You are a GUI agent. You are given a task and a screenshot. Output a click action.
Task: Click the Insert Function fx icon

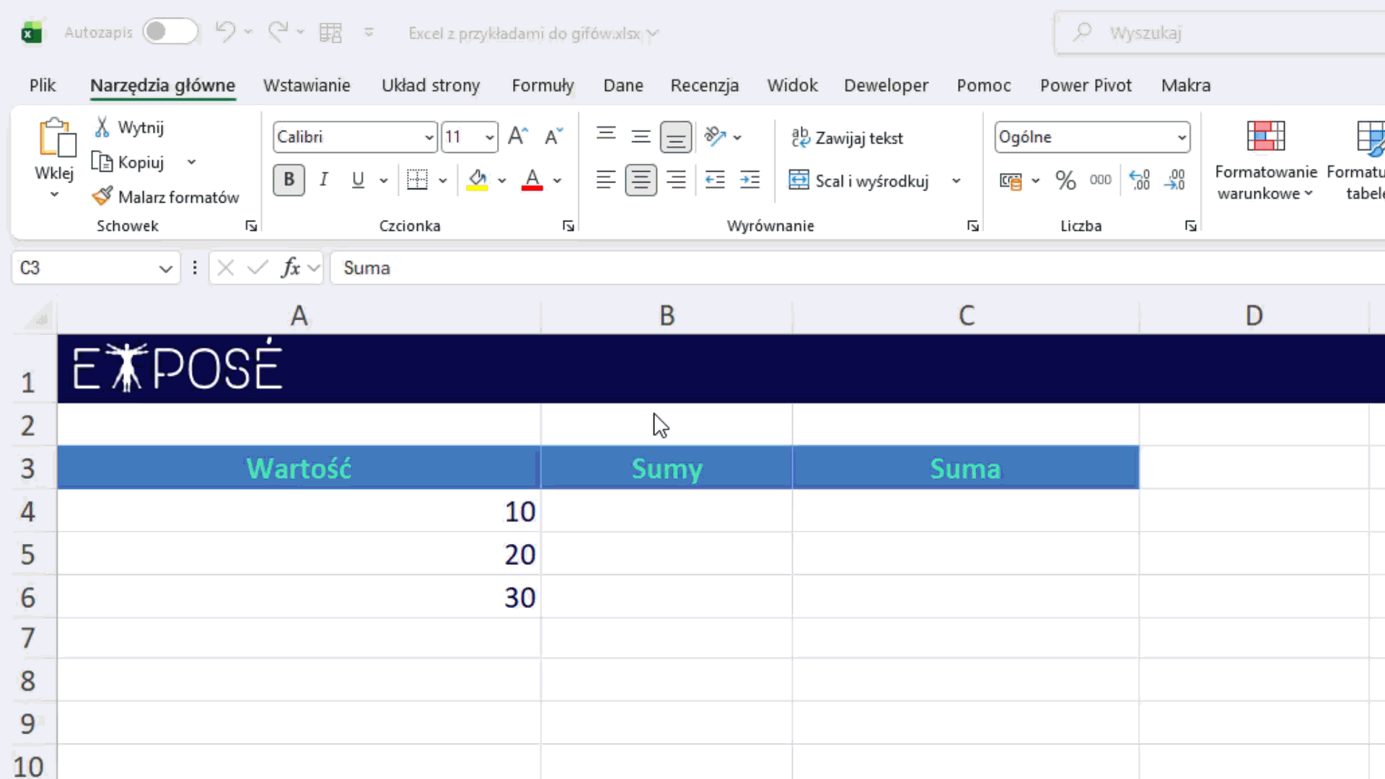(291, 268)
